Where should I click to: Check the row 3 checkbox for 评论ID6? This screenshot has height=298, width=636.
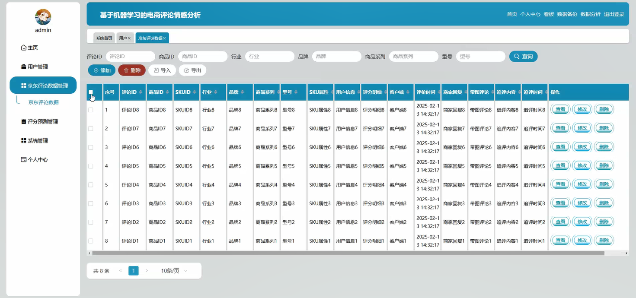tap(91, 147)
